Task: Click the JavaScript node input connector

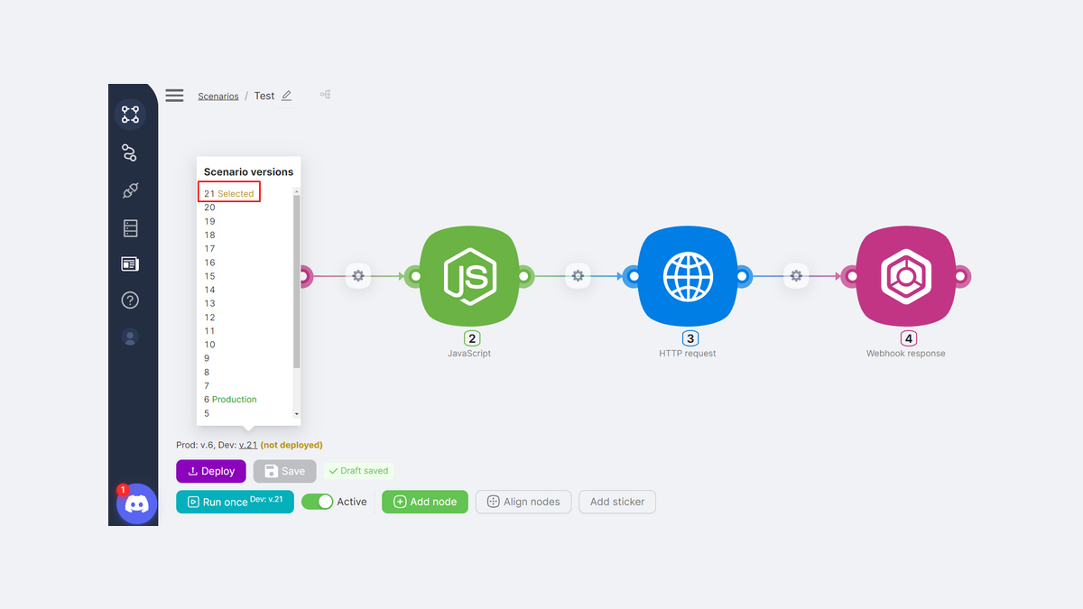Action: pyautogui.click(x=414, y=276)
